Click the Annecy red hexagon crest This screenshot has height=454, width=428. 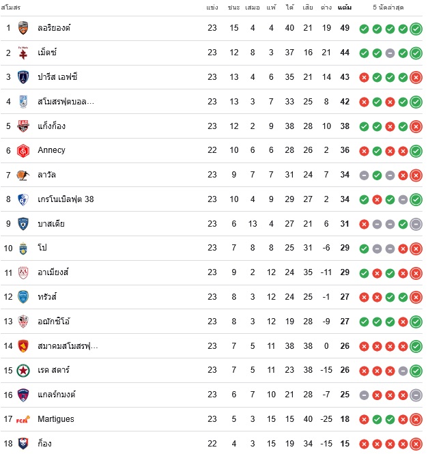[23, 151]
